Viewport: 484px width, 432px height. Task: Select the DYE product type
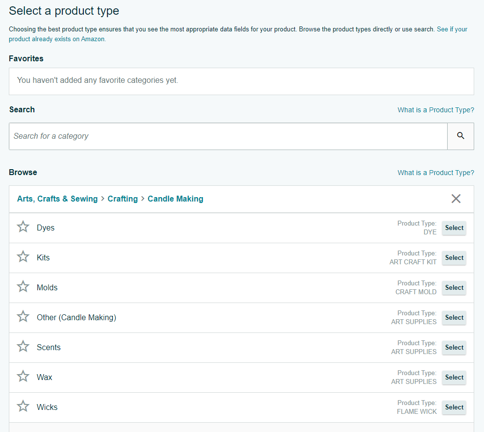pos(454,228)
